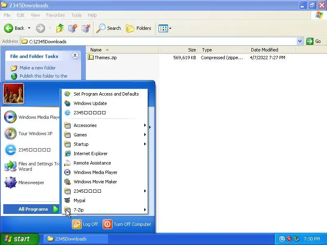Open the Help menu
Screen dimensions: 327x245
(92, 15)
